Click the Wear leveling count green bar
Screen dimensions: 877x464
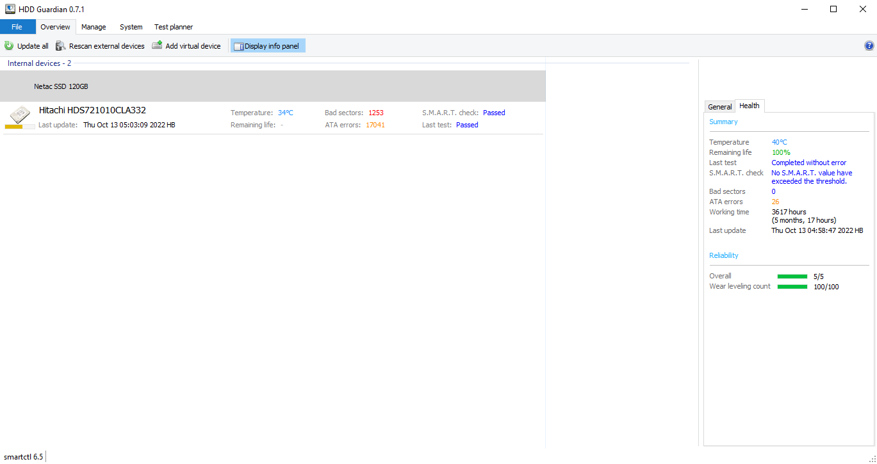coord(792,287)
